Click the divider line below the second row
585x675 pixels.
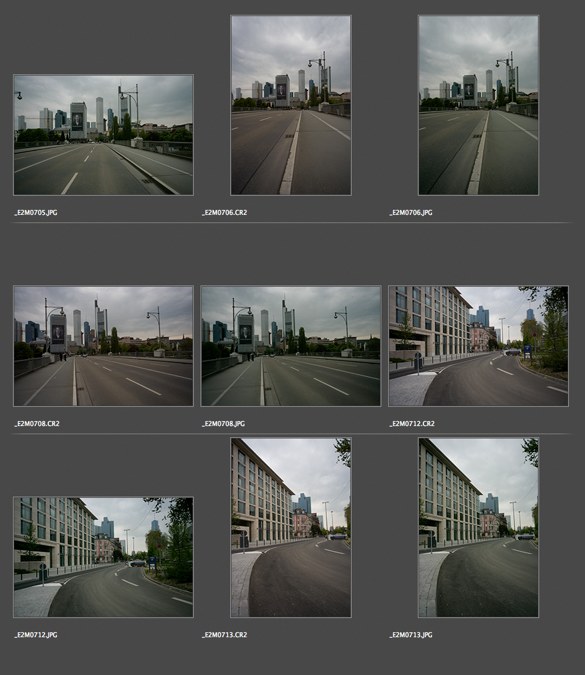coord(291,433)
